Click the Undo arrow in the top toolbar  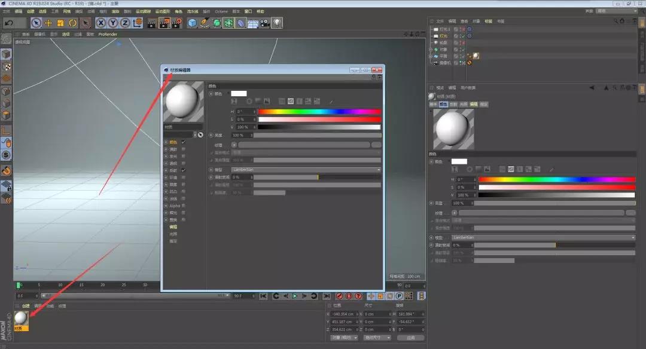click(x=8, y=23)
